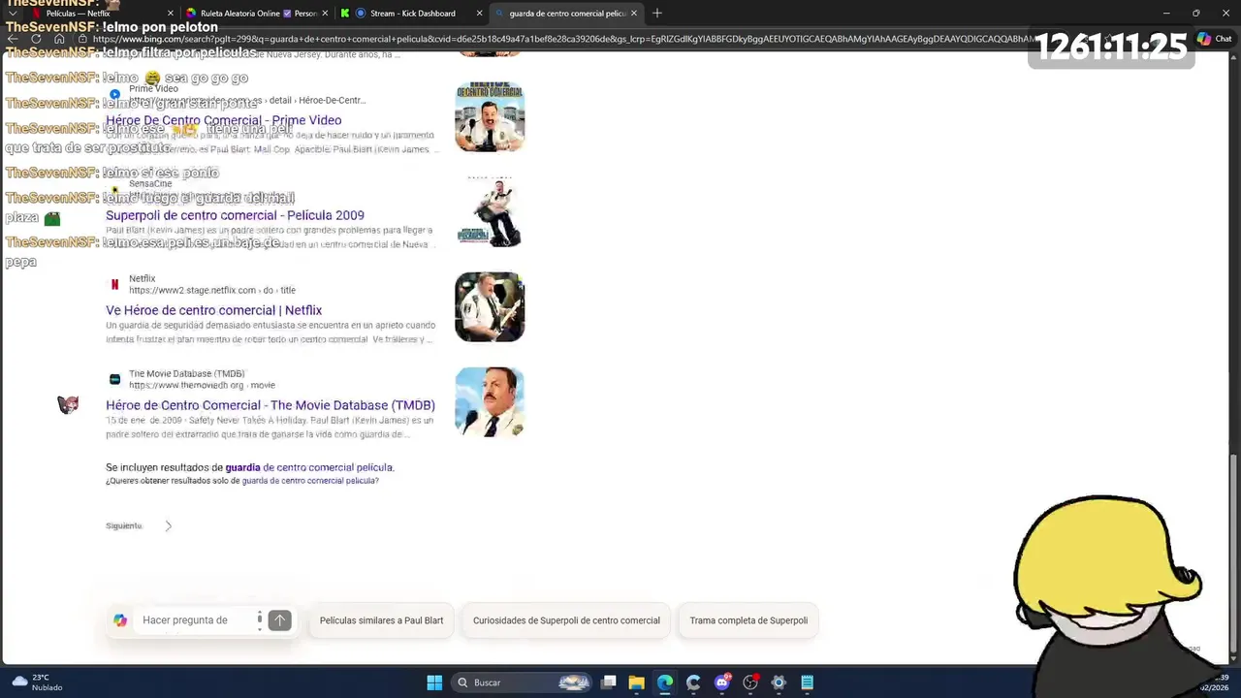Open Discord from the taskbar
Screen dimensions: 1241x698
(721, 682)
